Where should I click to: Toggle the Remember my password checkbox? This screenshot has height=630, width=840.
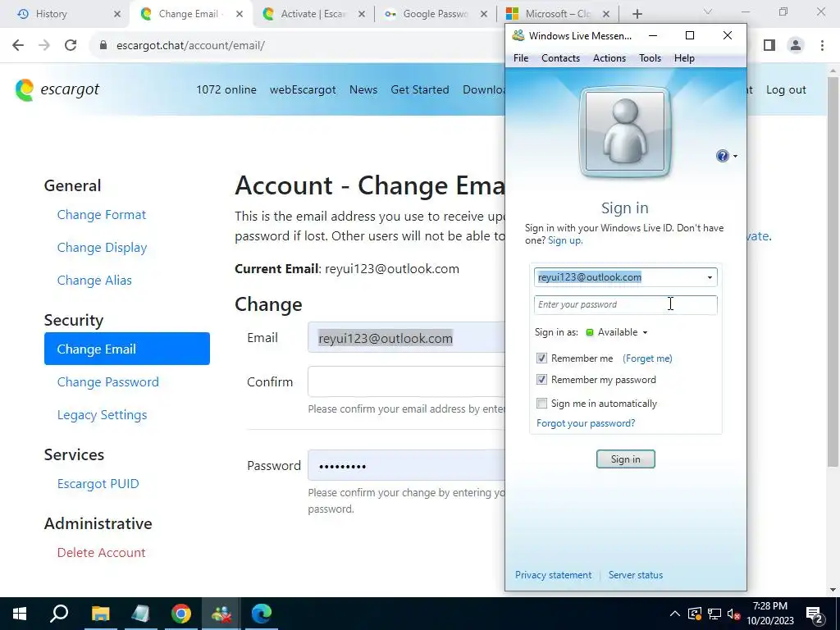tap(541, 380)
